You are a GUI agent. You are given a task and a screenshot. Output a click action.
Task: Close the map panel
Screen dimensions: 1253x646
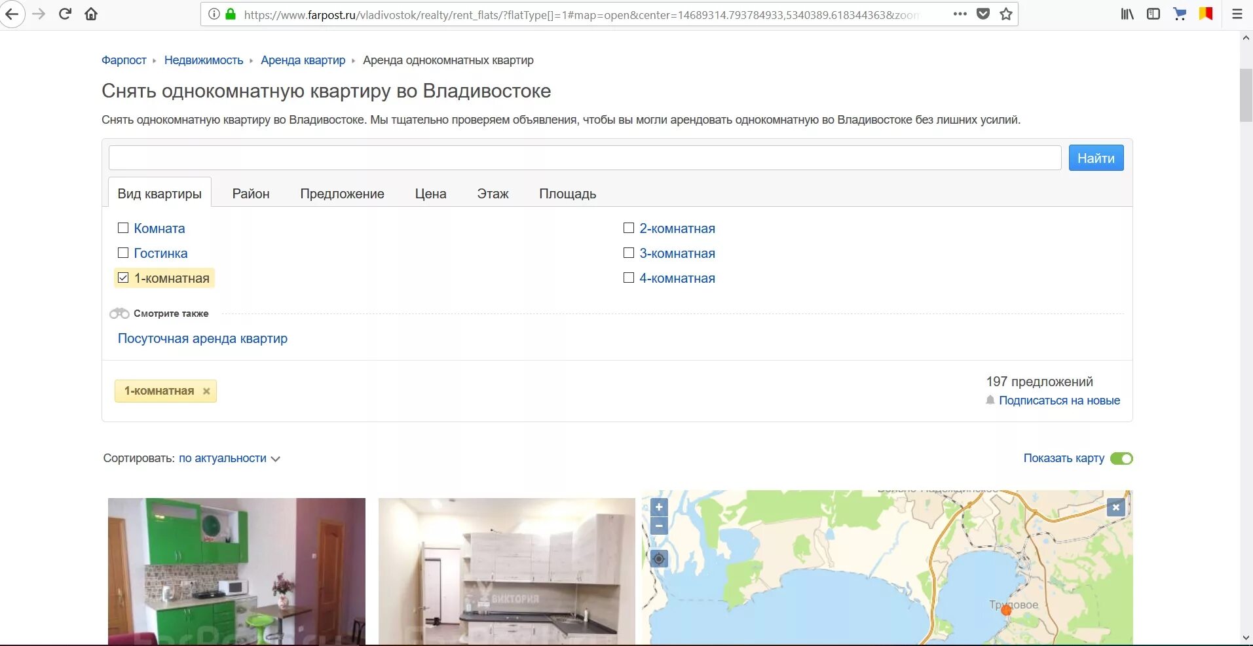tap(1116, 507)
